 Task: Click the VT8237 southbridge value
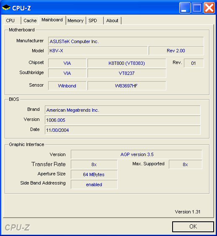(127, 73)
